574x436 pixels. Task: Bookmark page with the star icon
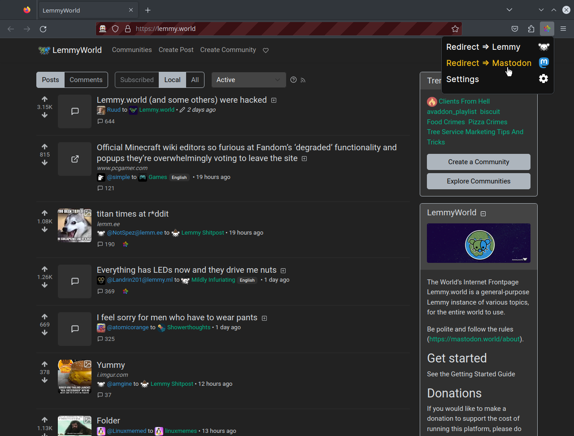(x=455, y=29)
